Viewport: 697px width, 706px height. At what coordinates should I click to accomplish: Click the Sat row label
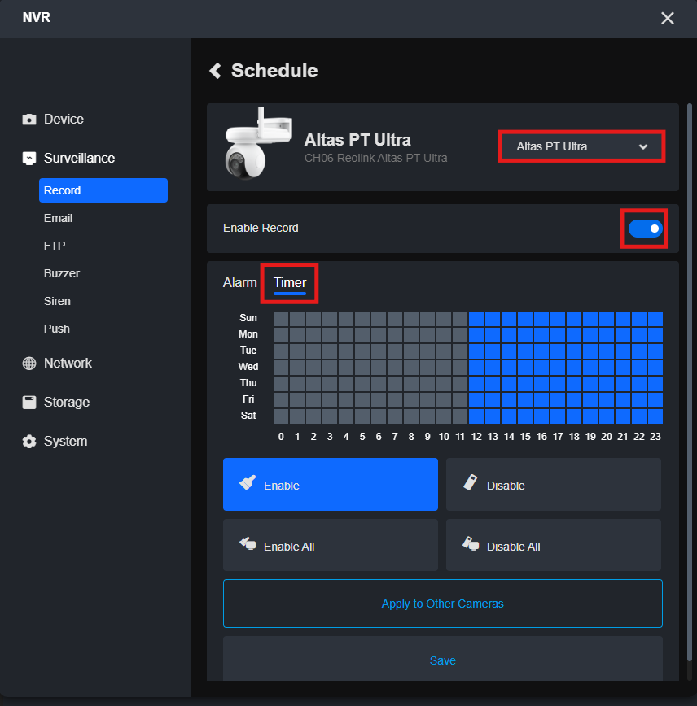248,415
